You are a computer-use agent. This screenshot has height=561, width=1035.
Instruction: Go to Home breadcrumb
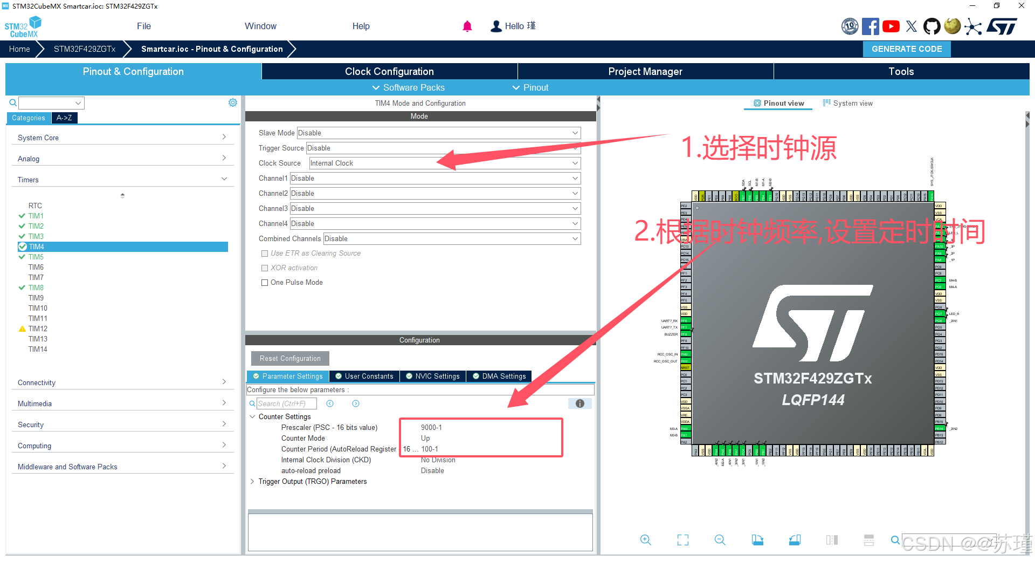pos(19,49)
